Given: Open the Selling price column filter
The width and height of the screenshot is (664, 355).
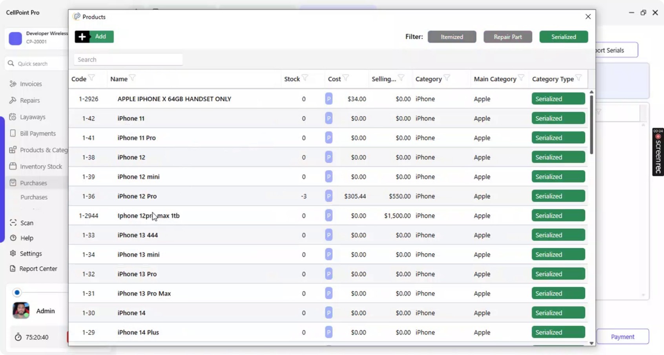Looking at the screenshot, I should tap(401, 78).
